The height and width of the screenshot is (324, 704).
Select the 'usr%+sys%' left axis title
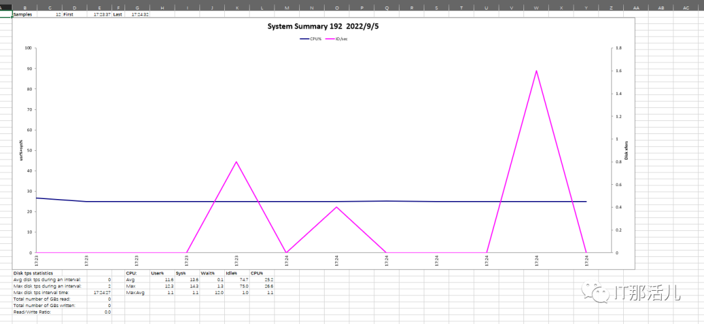tap(22, 150)
